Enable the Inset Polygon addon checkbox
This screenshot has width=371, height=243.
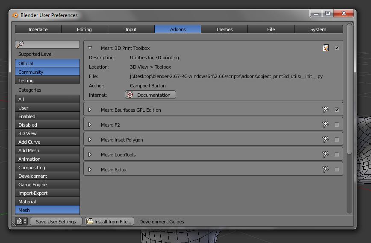point(337,139)
